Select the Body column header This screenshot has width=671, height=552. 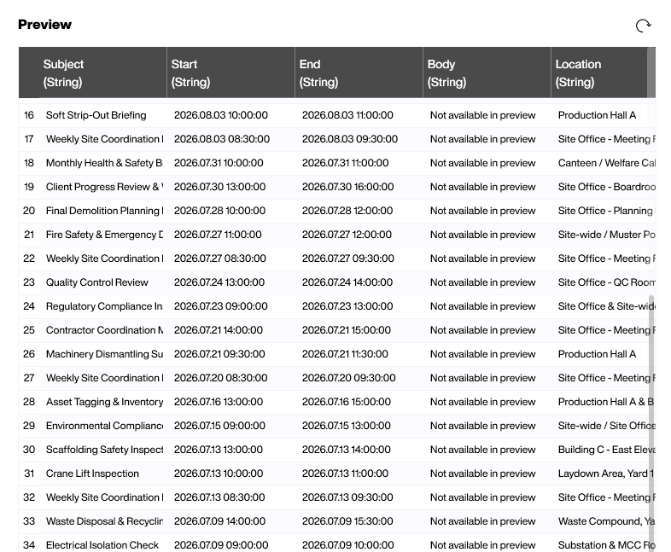tap(487, 73)
